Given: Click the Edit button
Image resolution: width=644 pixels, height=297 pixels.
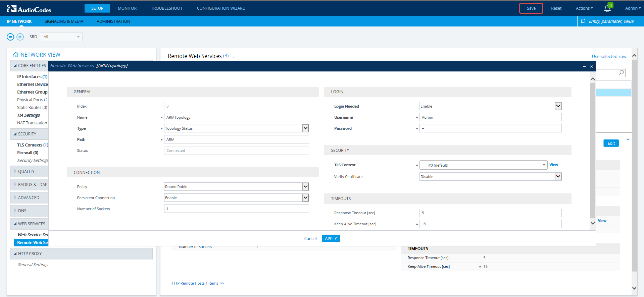Looking at the screenshot, I should [x=611, y=143].
